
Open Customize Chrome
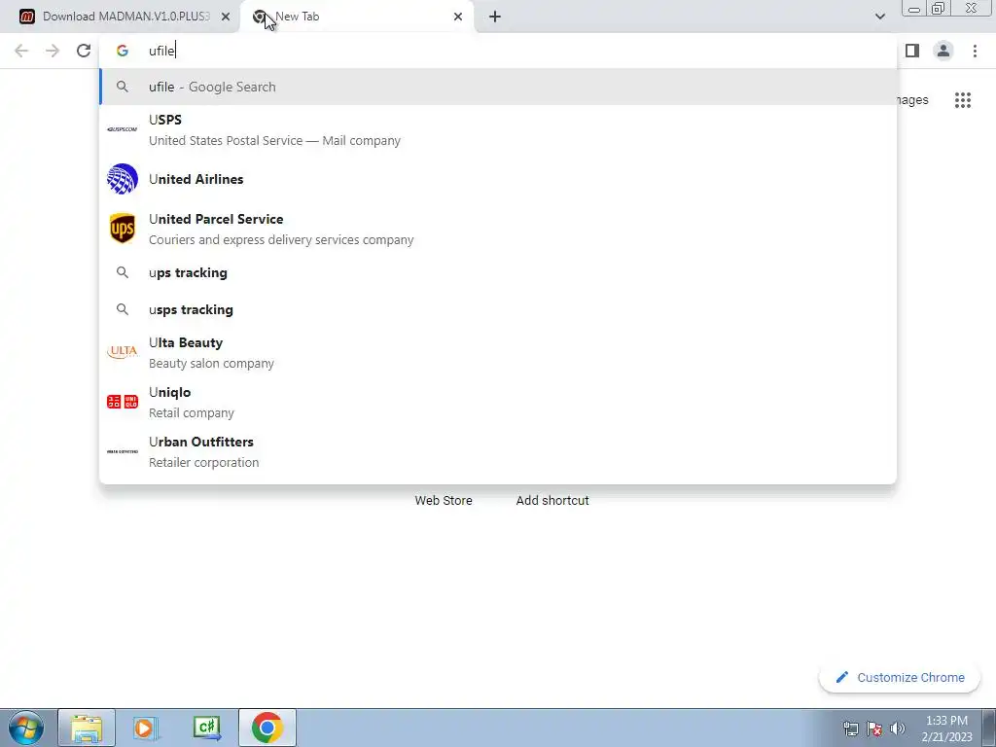(900, 678)
